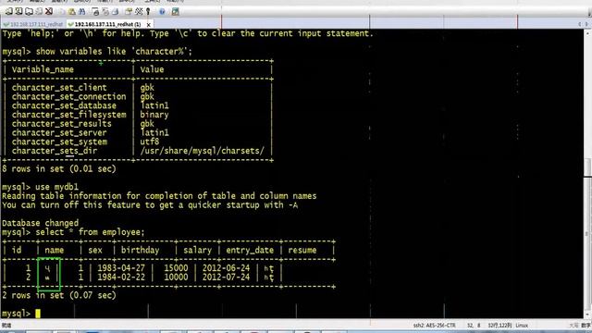Click 'character_set_connection' in the variables table
The height and width of the screenshot is (333, 592).
pyautogui.click(x=68, y=96)
